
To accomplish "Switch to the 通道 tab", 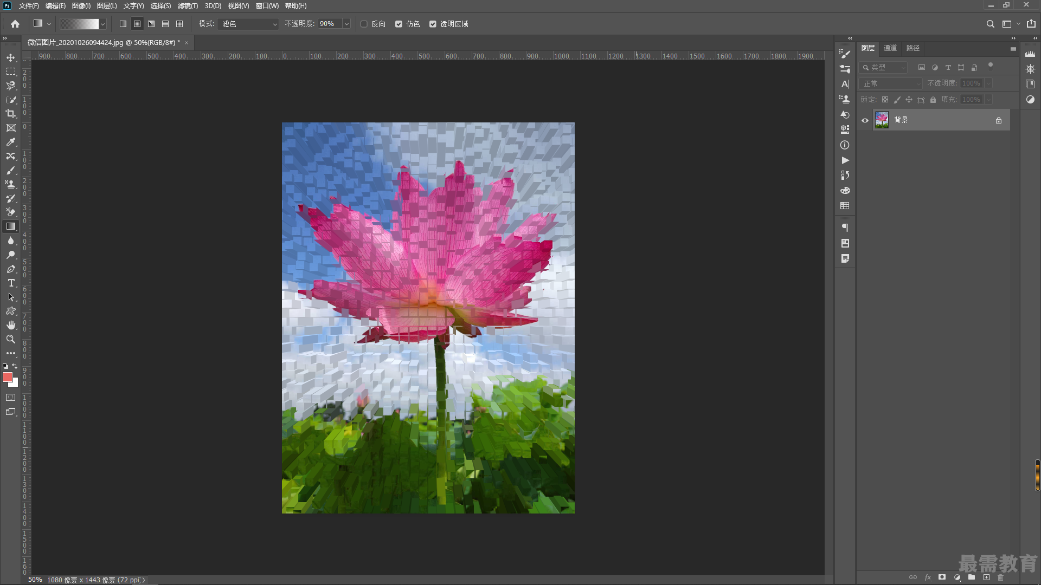I will pos(890,48).
